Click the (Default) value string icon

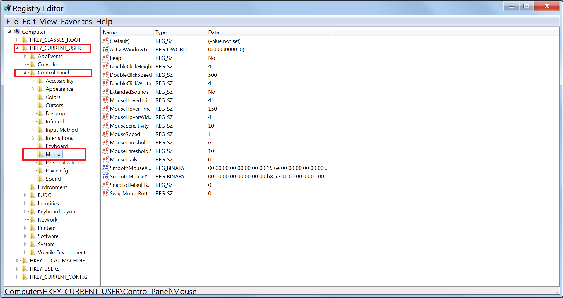click(x=106, y=41)
